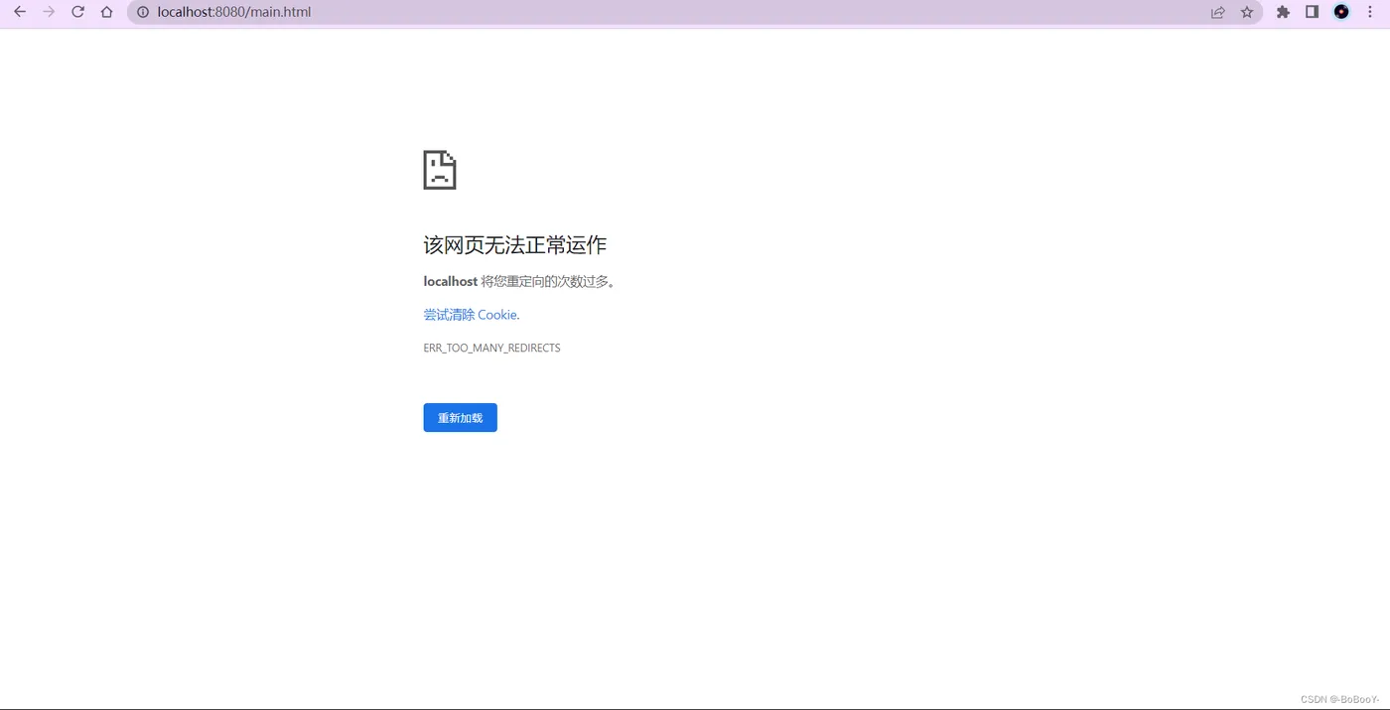View site information via the circled-i icon

coord(143,12)
